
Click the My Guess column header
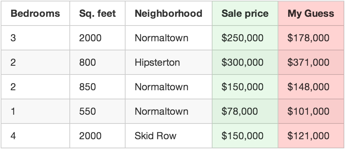click(x=311, y=14)
